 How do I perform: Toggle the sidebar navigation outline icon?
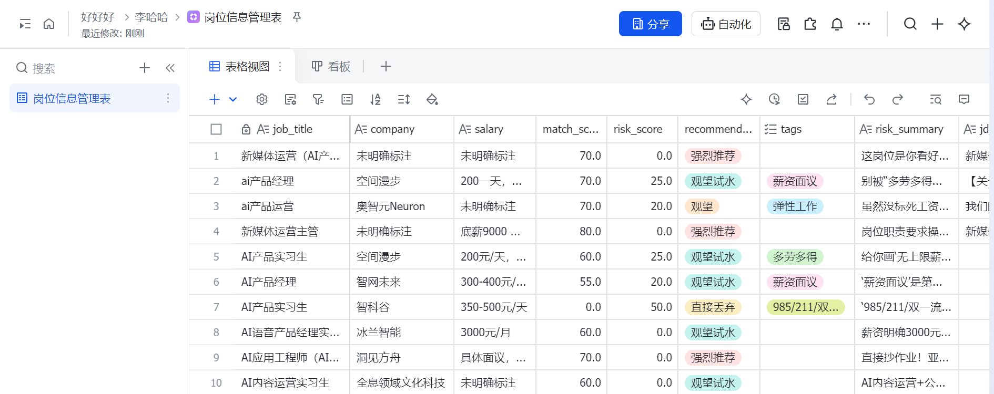pyautogui.click(x=25, y=24)
